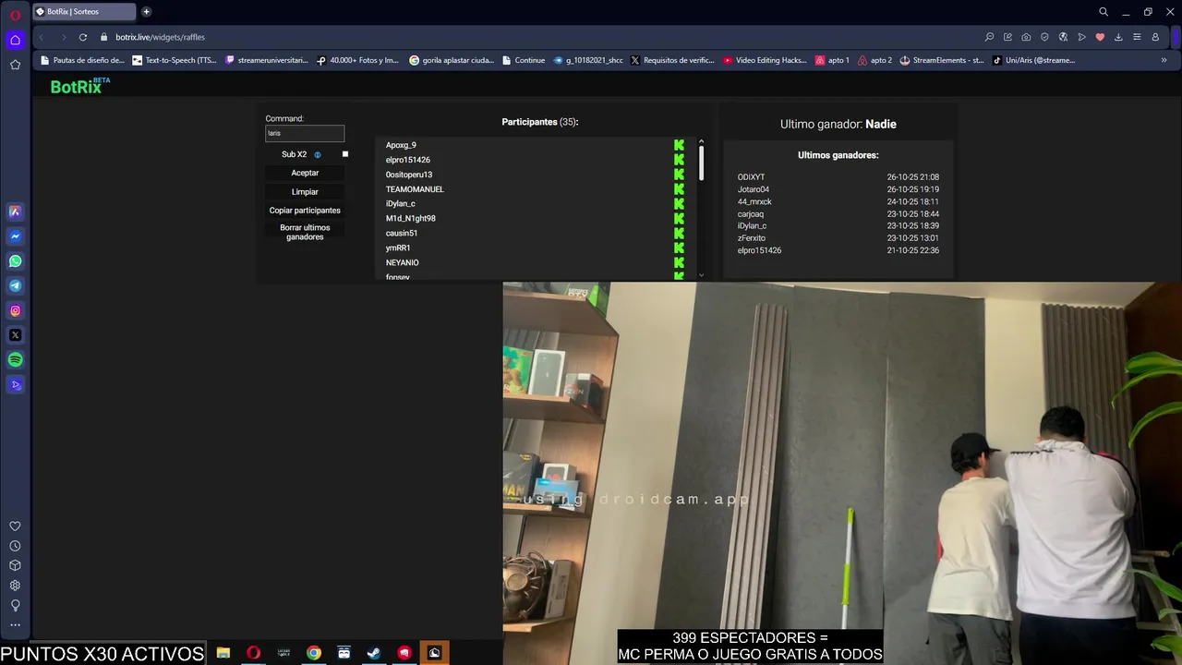
Task: Expand hidden bookmarks chevron
Action: 1164,60
